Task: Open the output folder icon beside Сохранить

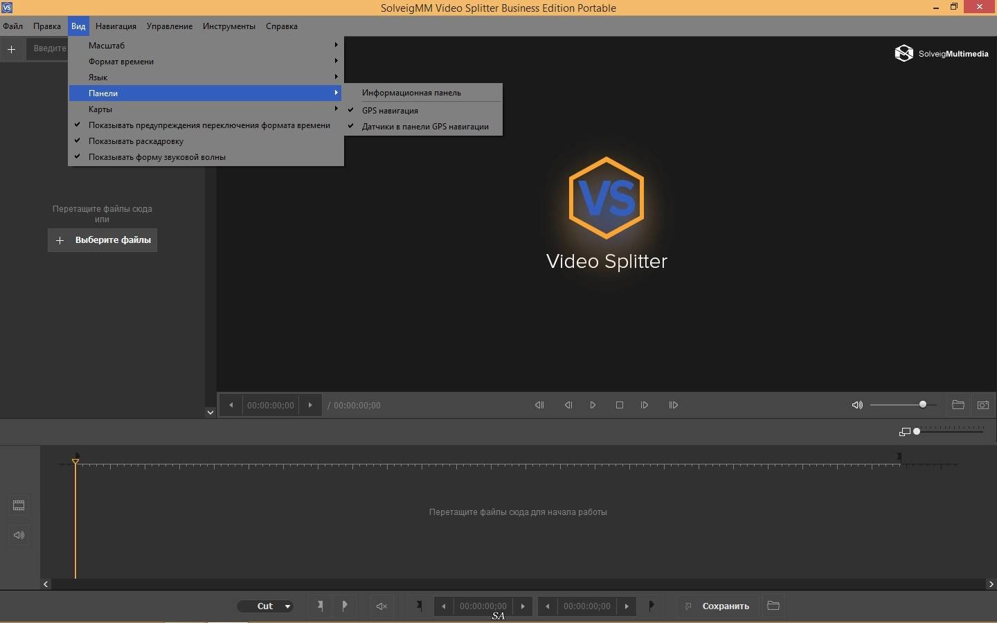Action: coord(773,606)
